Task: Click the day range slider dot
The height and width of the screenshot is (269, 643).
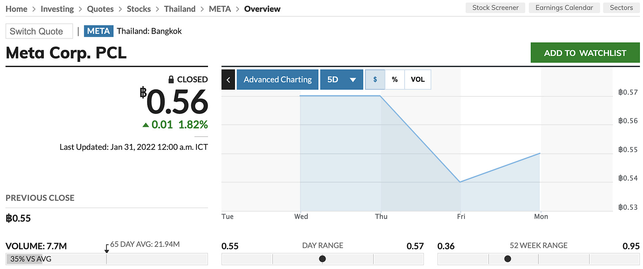Action: 322,259
